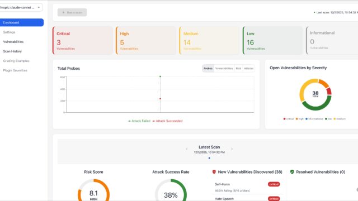Toggle informational legend in severity chart
This screenshot has height=201, width=358.
[314, 119]
